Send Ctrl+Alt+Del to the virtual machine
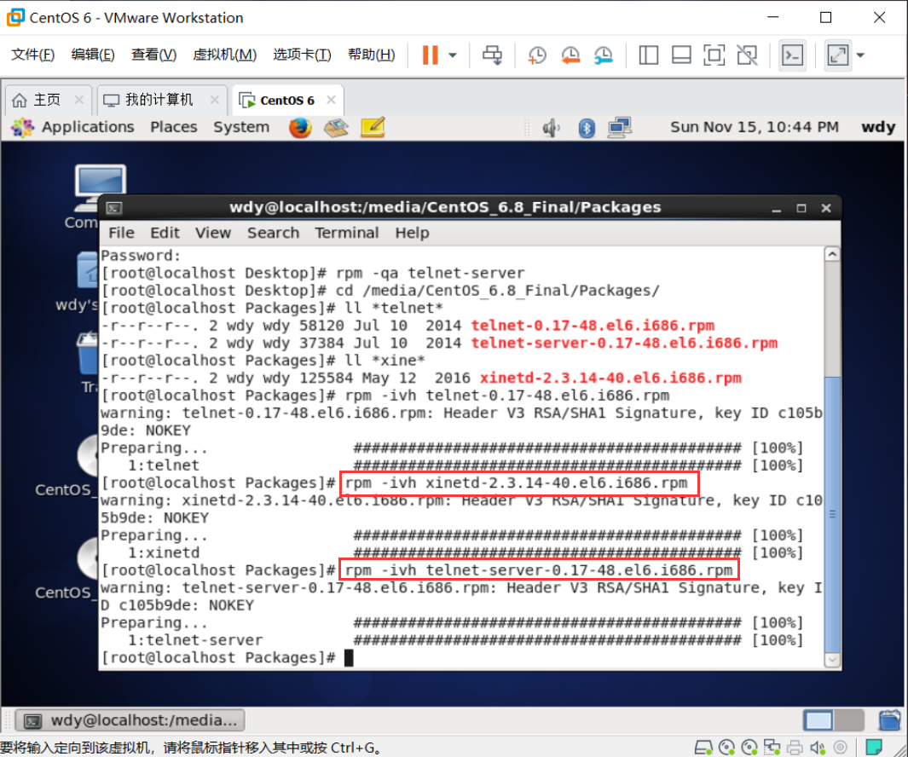This screenshot has width=908, height=757. click(493, 55)
